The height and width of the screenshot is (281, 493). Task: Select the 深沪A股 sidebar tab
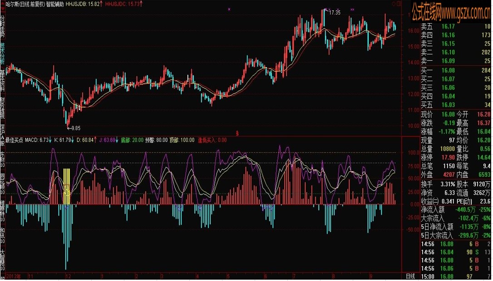(3, 136)
